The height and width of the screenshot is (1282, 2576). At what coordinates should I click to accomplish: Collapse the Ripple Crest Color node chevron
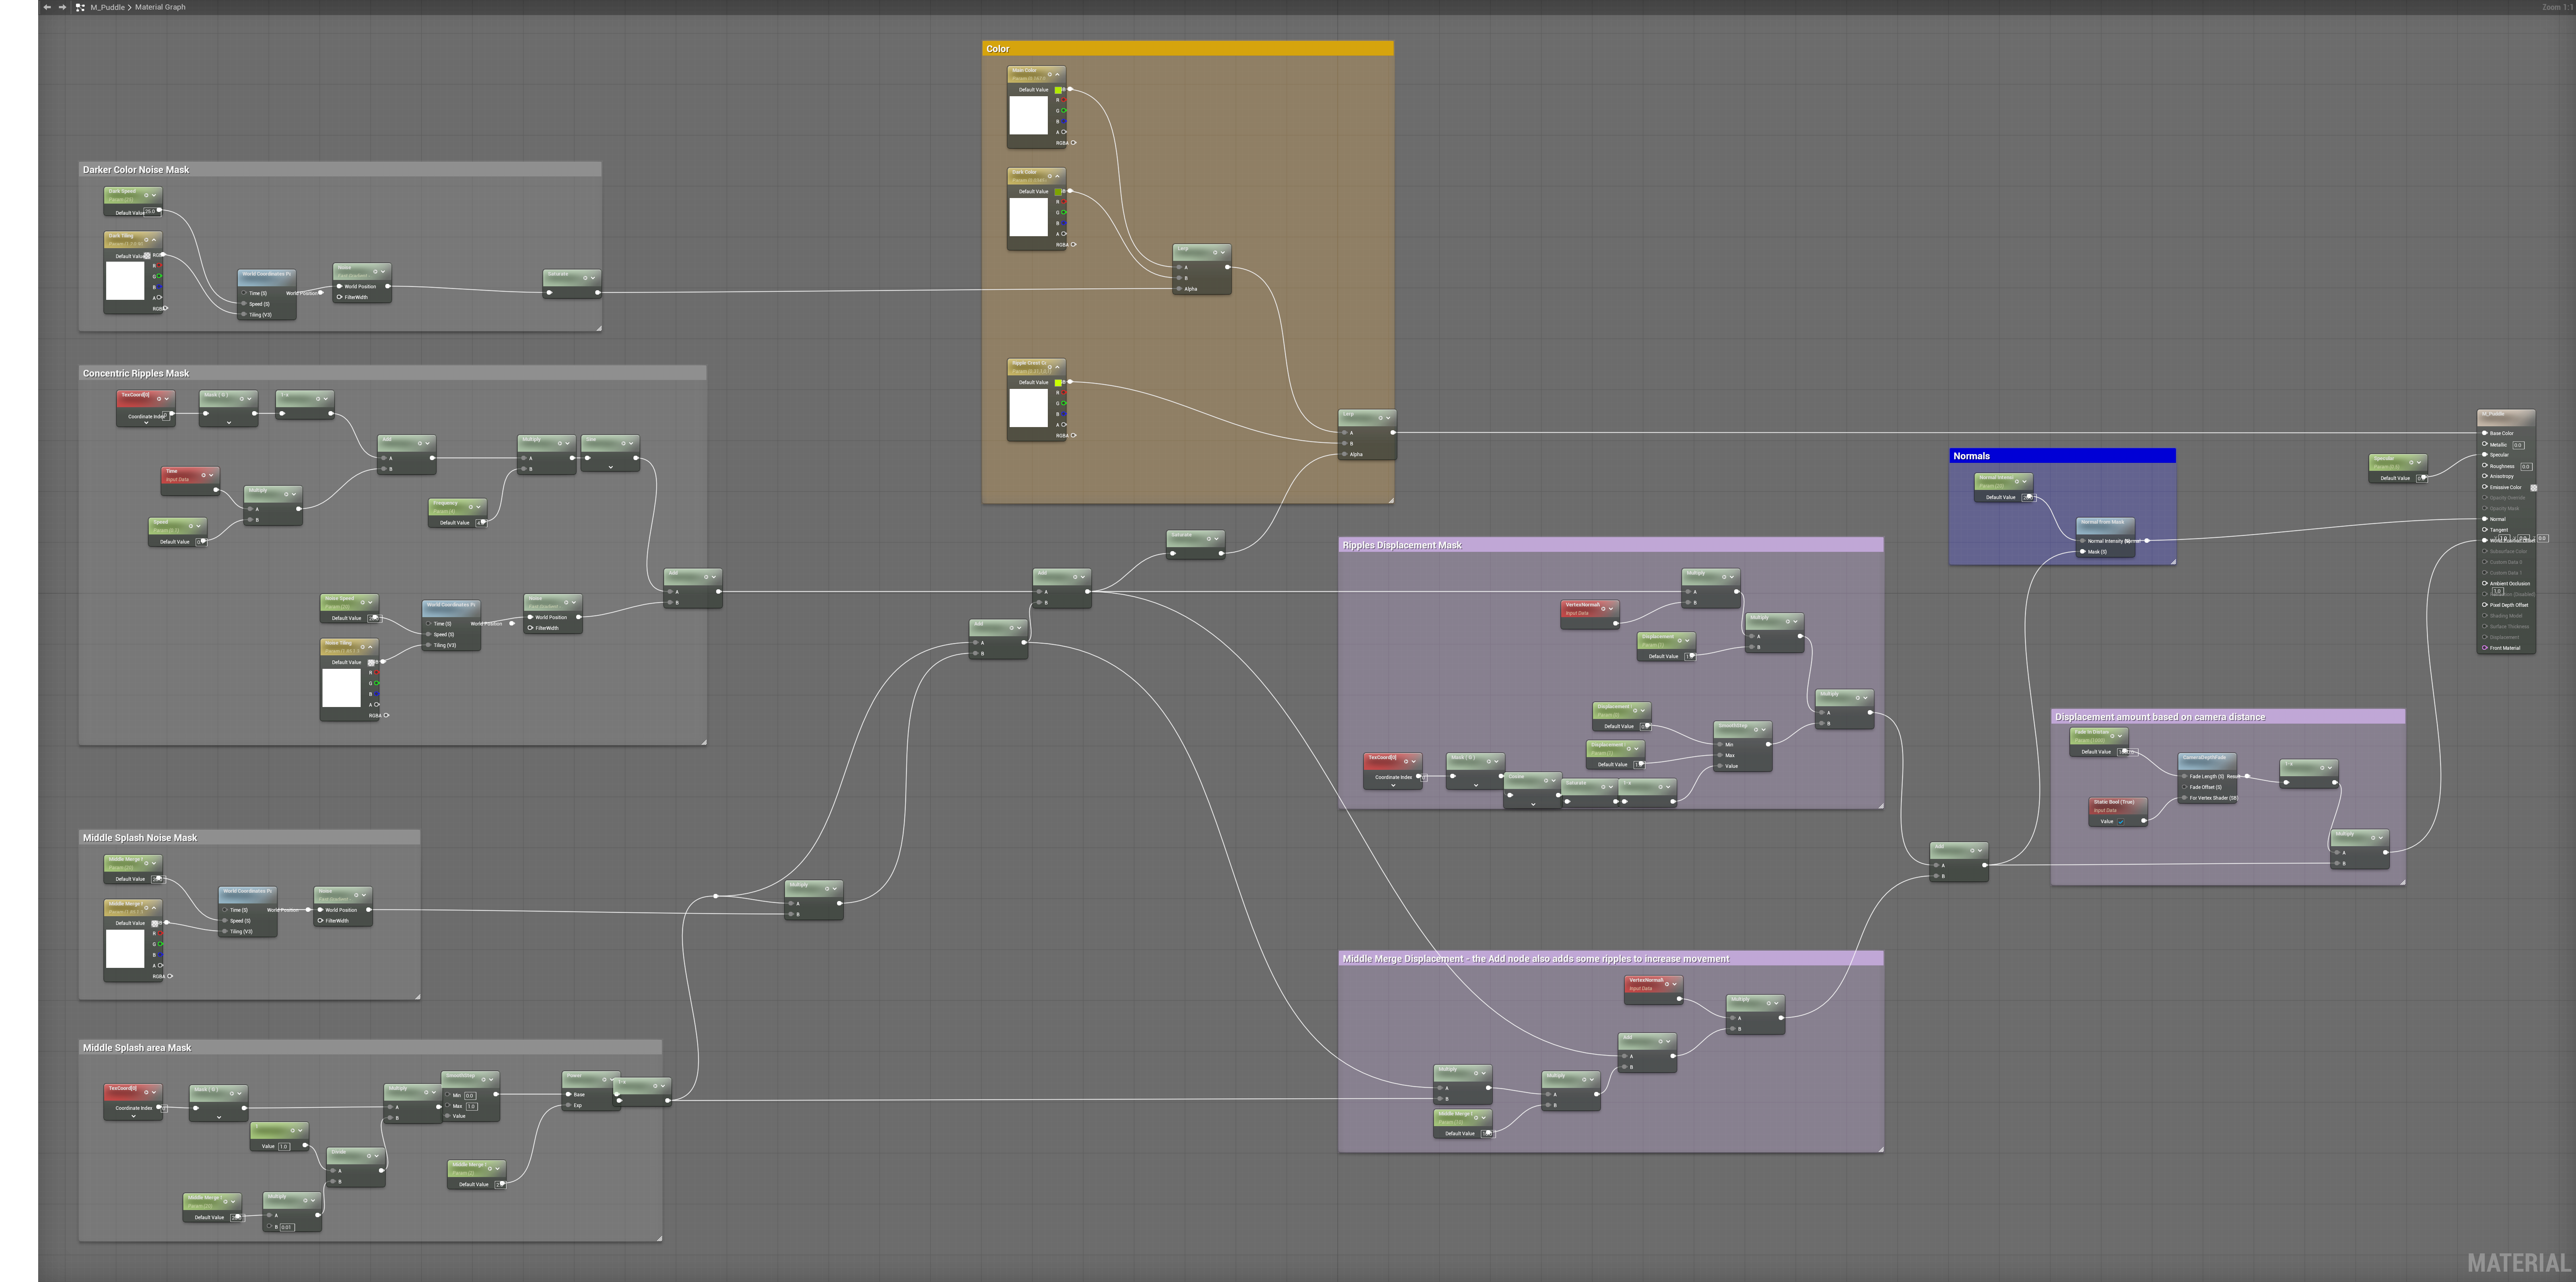(1057, 367)
